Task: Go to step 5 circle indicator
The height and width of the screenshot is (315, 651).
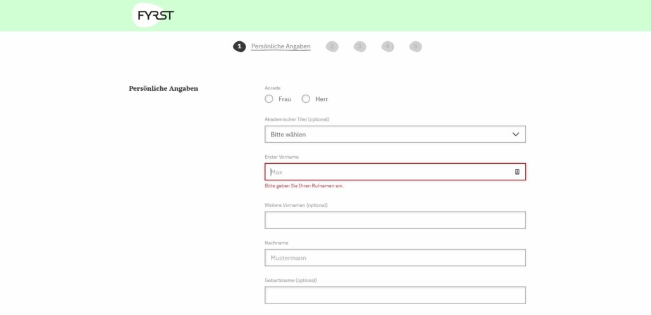Action: (416, 46)
